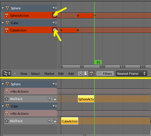Toggle solo star on Sphere's NlaTrack
The height and width of the screenshot is (136, 151).
(x=7, y=99)
